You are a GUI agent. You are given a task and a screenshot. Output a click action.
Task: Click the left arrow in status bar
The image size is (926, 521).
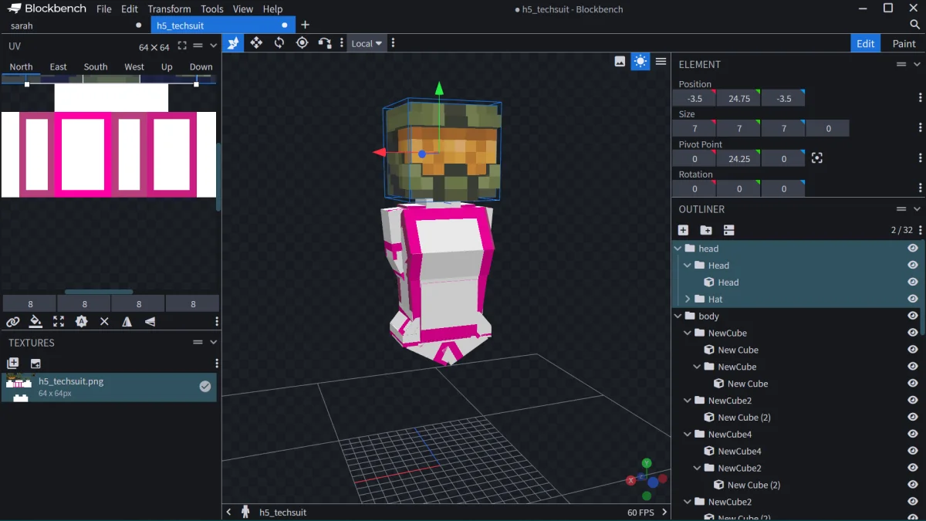(x=228, y=512)
